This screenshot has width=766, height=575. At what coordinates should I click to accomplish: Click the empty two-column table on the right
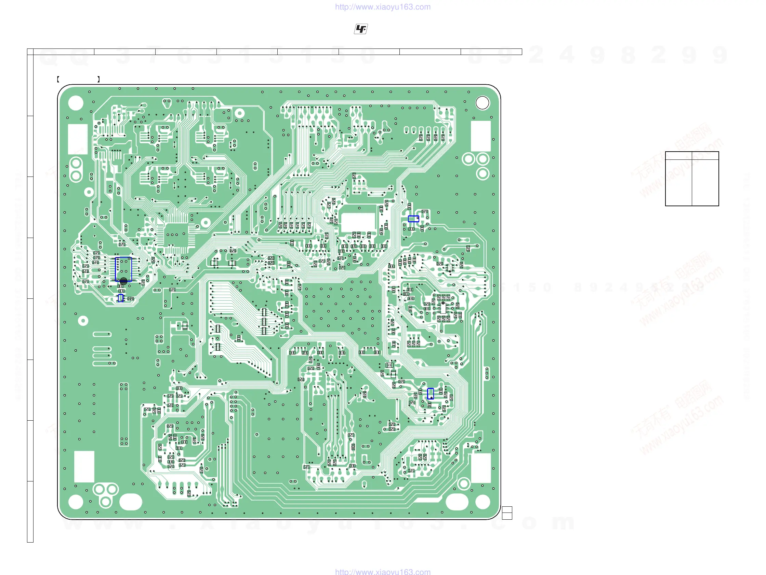pos(691,179)
